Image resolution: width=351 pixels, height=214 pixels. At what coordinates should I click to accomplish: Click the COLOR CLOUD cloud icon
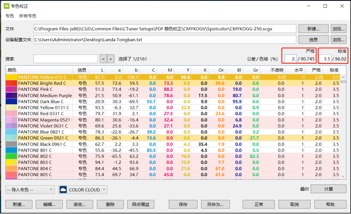(63, 190)
